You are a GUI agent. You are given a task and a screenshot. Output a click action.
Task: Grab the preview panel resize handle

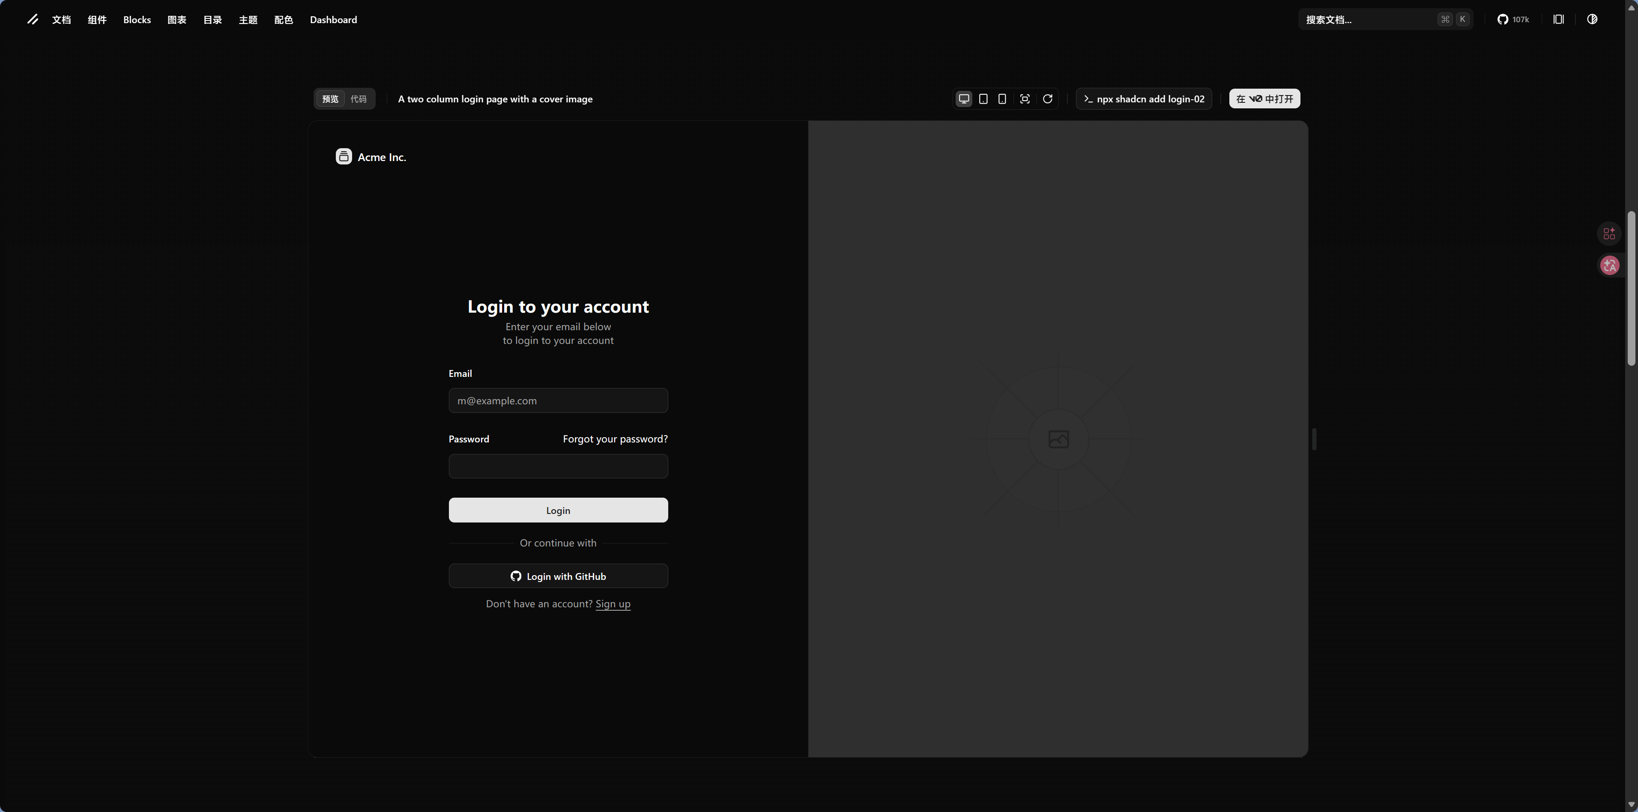1314,439
